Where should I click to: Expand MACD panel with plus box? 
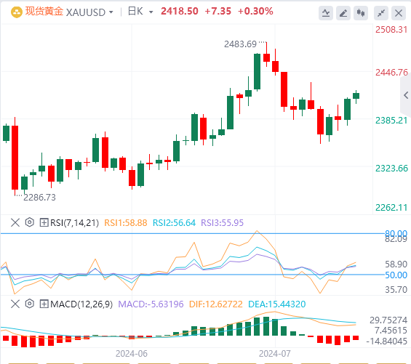click(x=44, y=304)
